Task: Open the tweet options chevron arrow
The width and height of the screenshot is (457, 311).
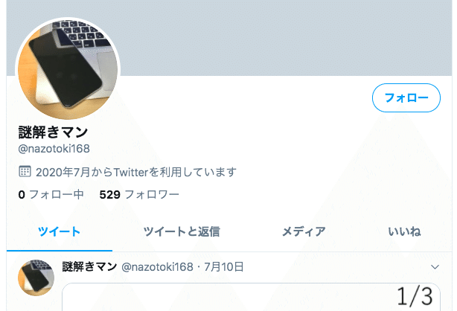Action: 435,266
